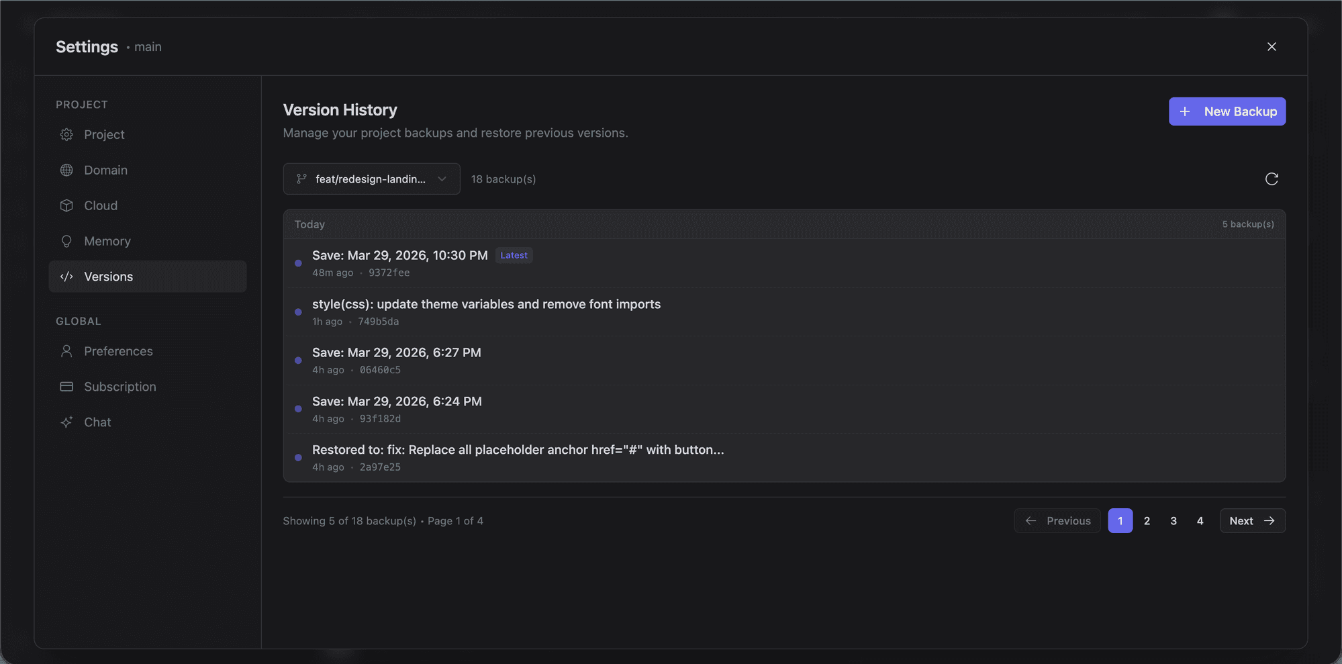
Task: Click commit hash 2a97e25
Action: pyautogui.click(x=380, y=467)
